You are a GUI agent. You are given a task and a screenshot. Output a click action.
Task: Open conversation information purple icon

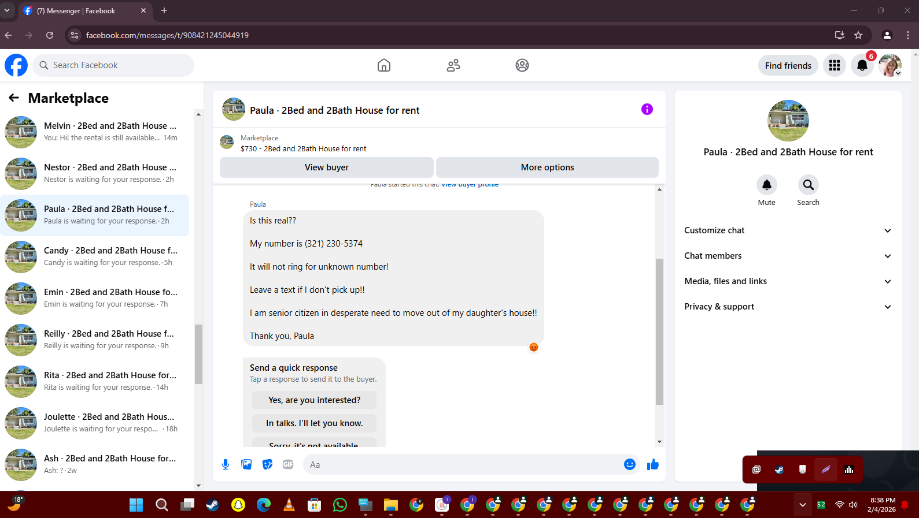pos(647,109)
